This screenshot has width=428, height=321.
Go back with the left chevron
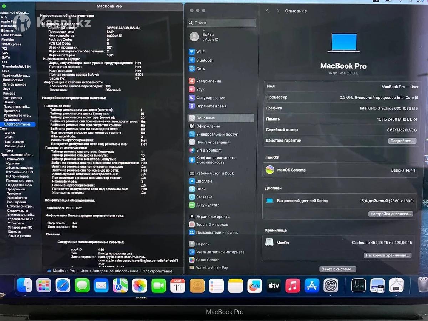[x=267, y=11]
